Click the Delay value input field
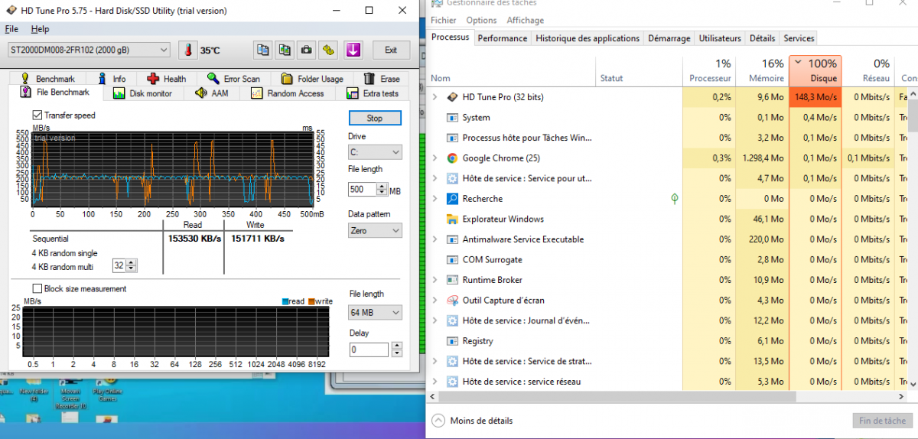 click(x=369, y=350)
